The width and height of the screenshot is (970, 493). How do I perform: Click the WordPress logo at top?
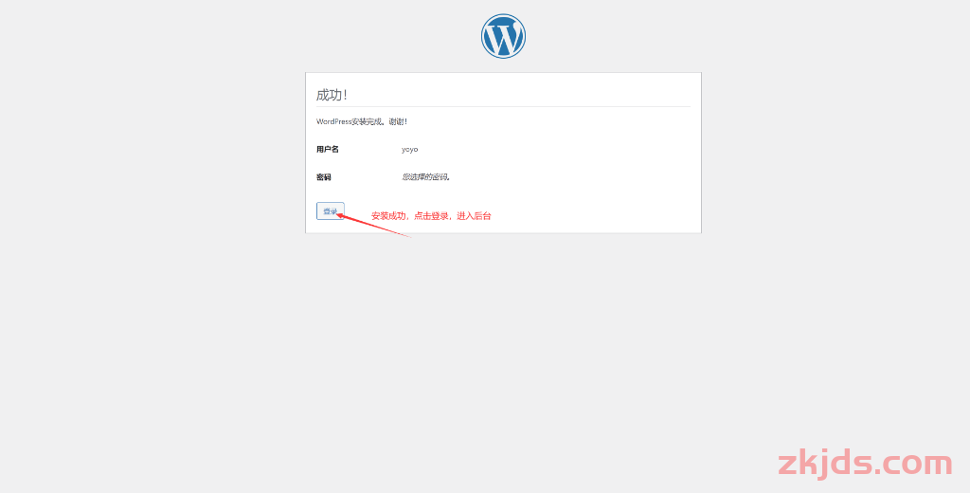point(503,37)
